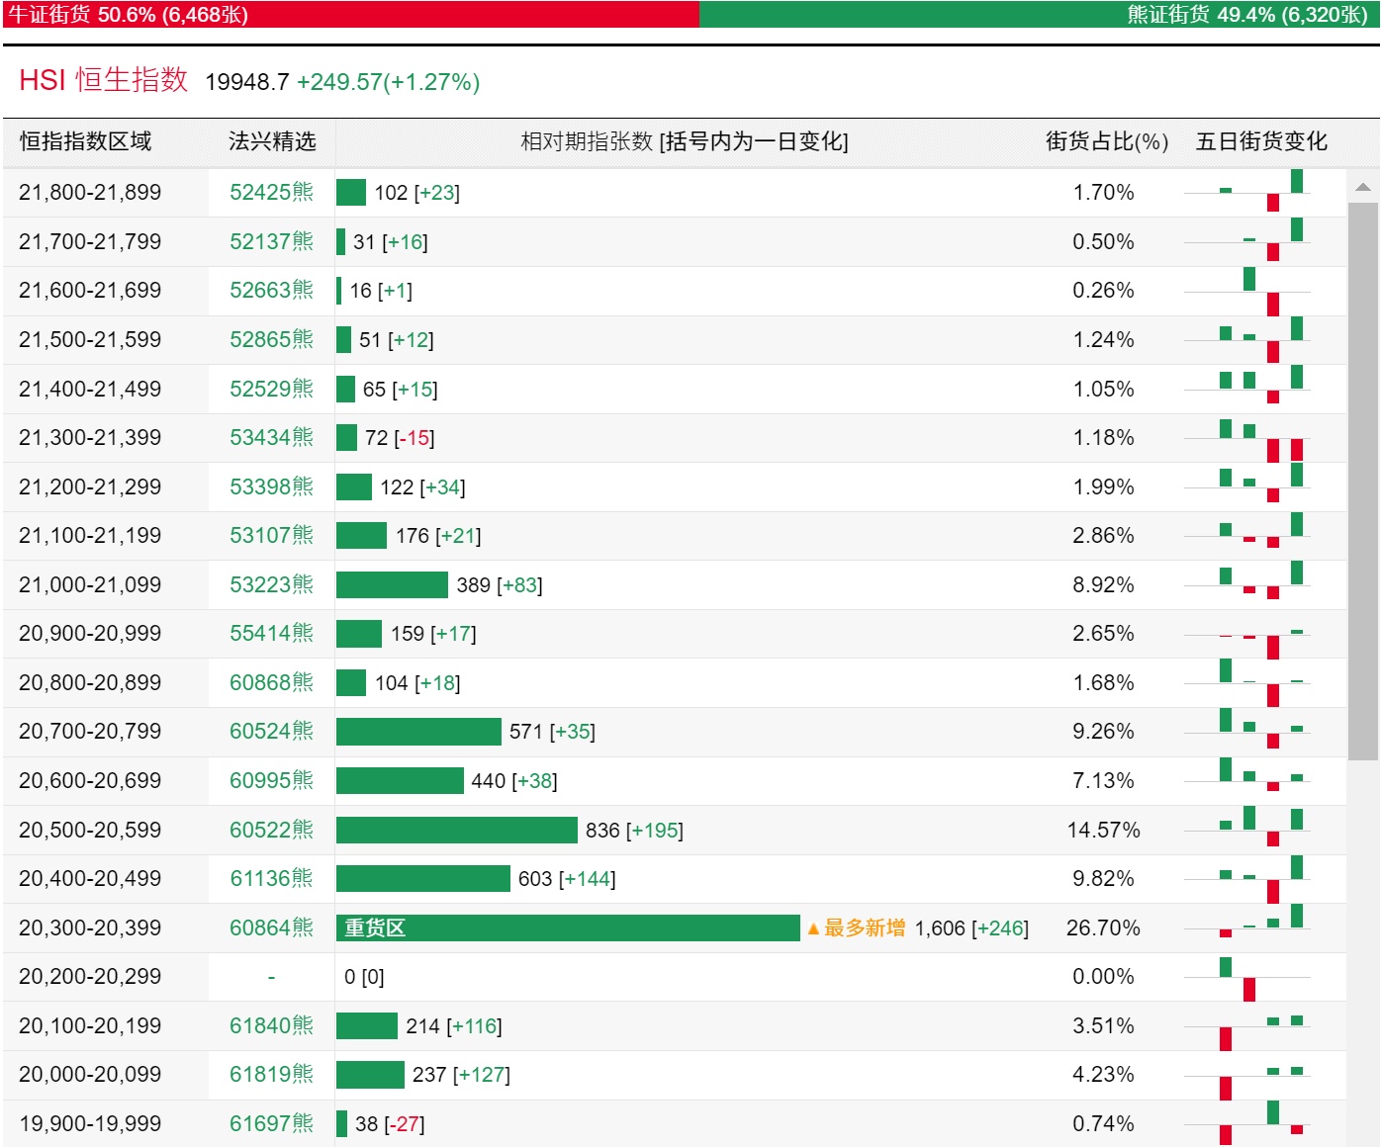The width and height of the screenshot is (1382, 1147).
Task: Click the 0.00% share cell
Action: coord(1103,976)
